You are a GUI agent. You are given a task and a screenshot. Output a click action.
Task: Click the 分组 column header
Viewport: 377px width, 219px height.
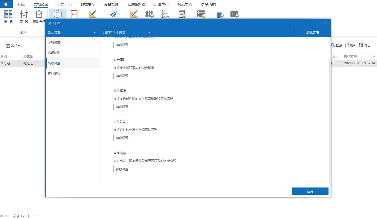[11, 56]
